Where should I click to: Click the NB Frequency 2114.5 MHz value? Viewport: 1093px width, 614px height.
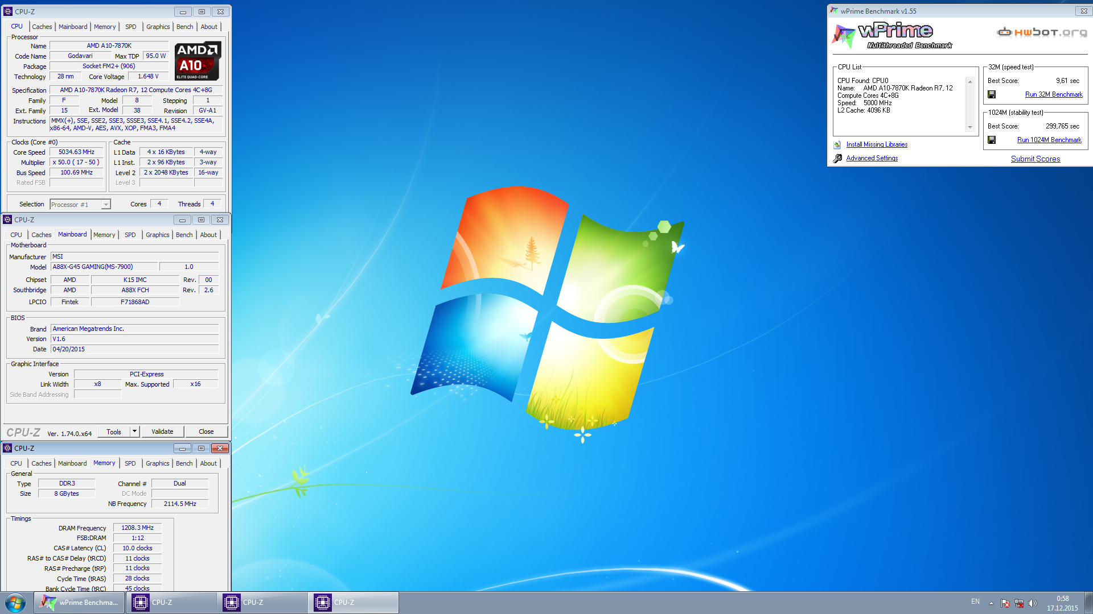point(180,504)
